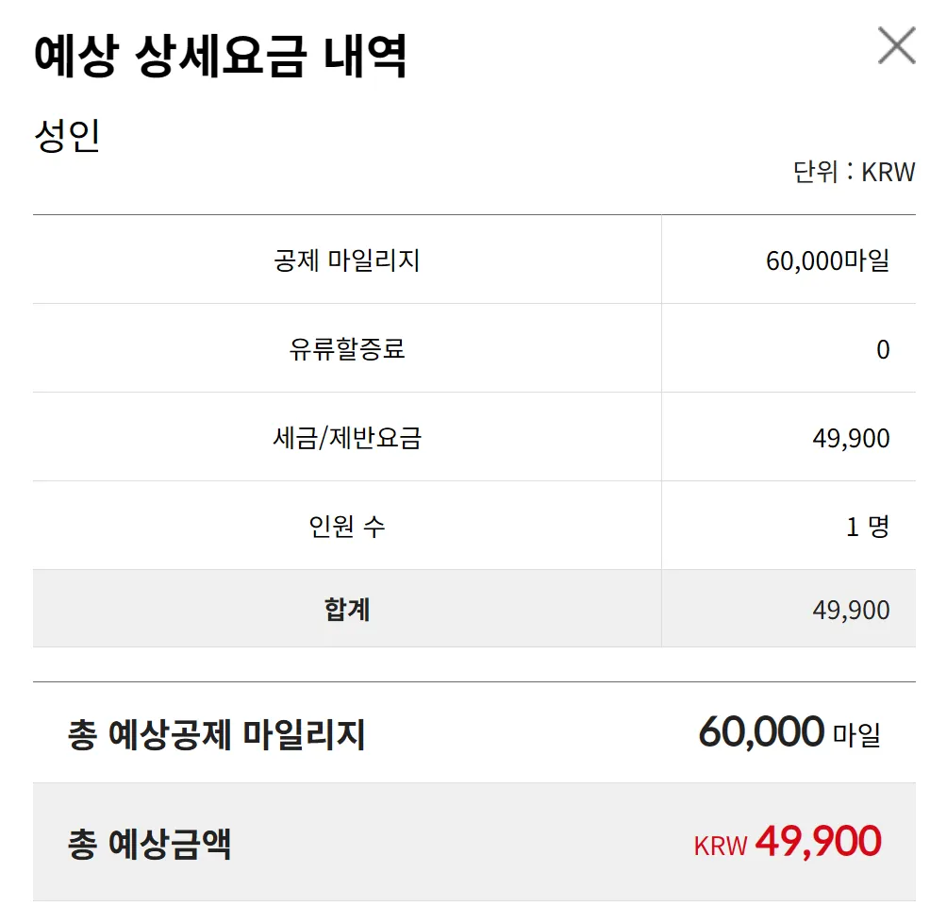Select the 세금/제반요금 amount 49,900

point(851,438)
